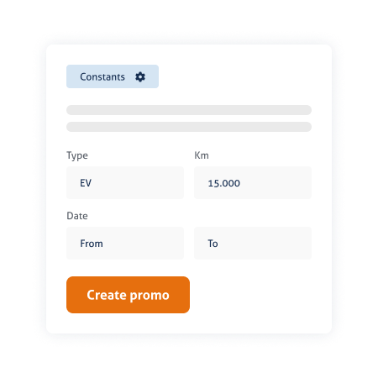Click empty space right of Create promo

point(252,295)
